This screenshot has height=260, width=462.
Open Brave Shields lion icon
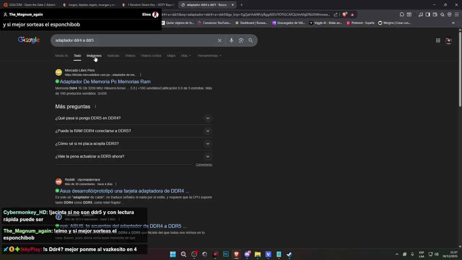[x=345, y=14]
